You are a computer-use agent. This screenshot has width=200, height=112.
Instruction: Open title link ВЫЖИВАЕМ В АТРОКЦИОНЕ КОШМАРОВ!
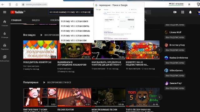[x=72, y=63]
